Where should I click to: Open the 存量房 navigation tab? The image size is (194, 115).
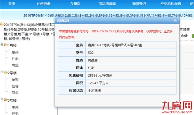point(75,4)
